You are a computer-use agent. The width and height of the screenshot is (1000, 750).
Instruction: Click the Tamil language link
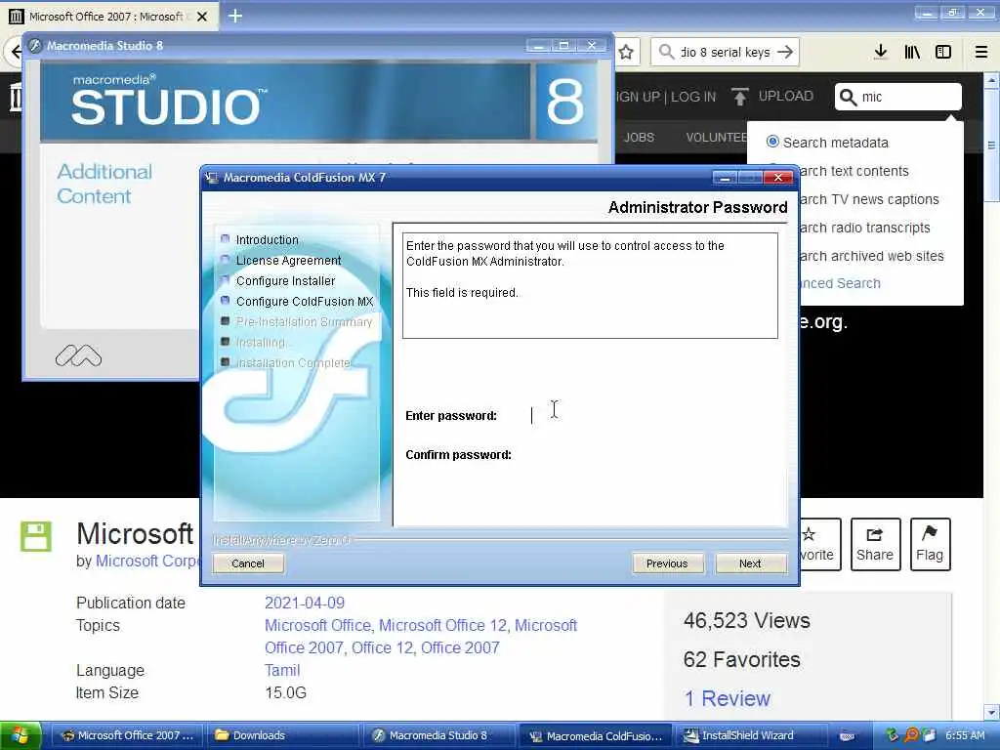[282, 670]
